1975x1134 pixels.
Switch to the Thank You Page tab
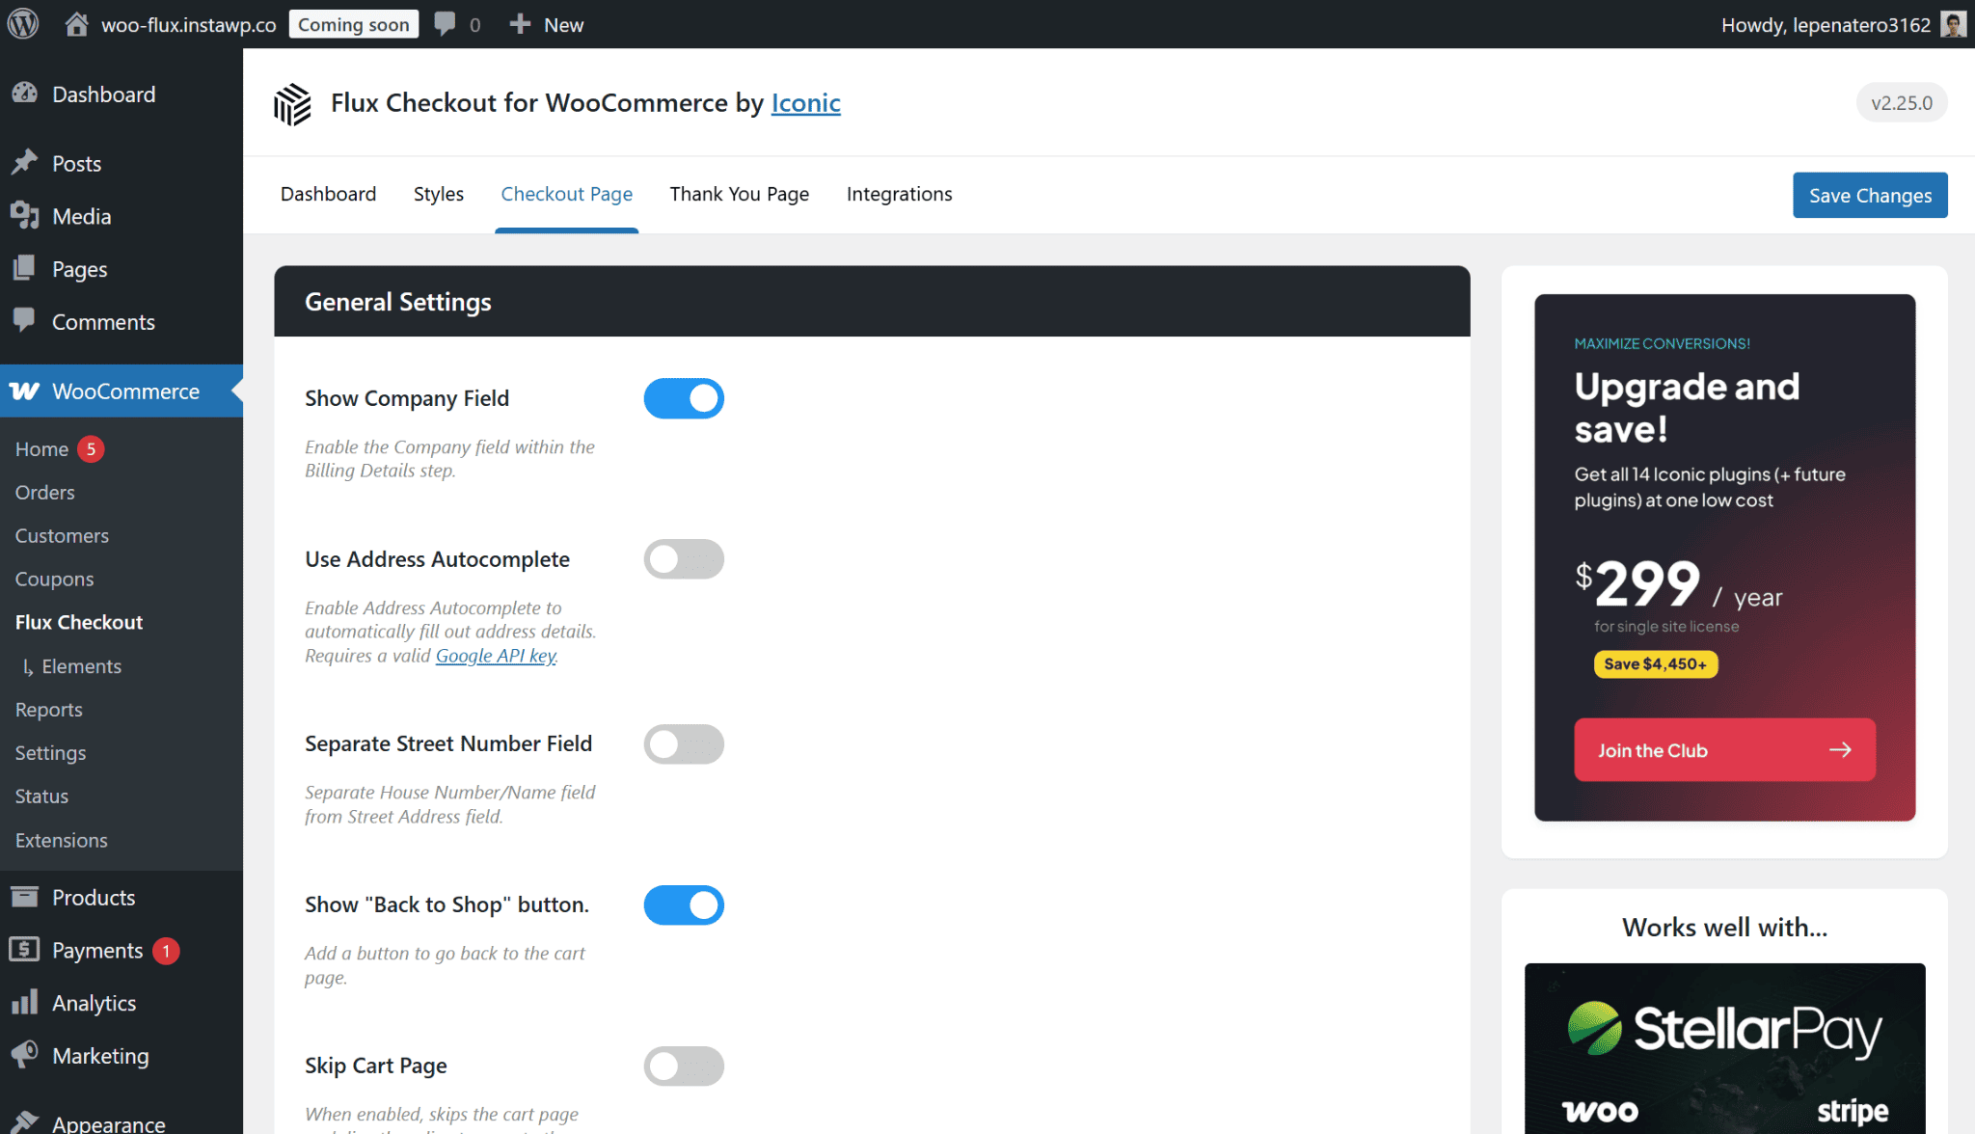(x=739, y=194)
